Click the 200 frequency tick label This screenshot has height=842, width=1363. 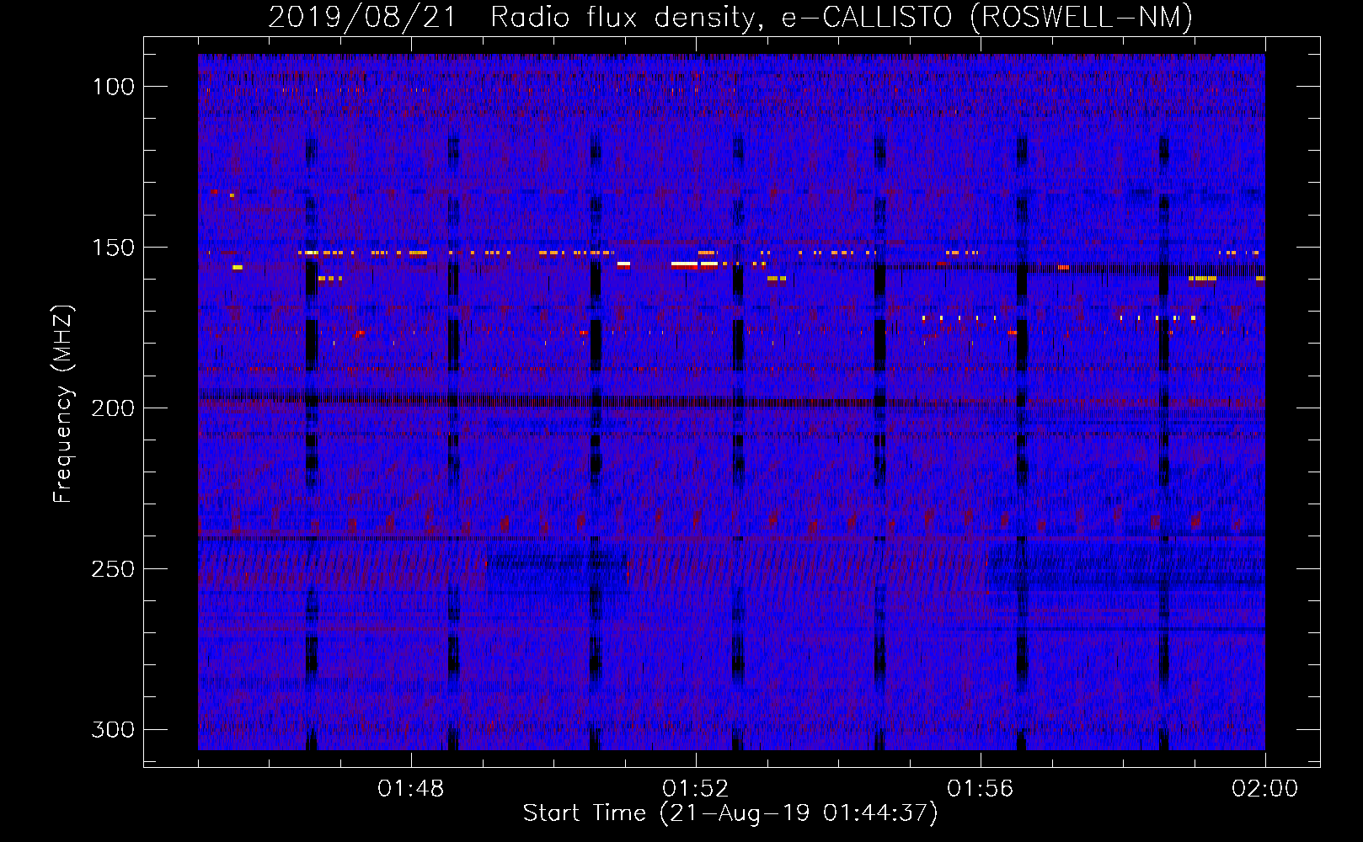pyautogui.click(x=113, y=408)
